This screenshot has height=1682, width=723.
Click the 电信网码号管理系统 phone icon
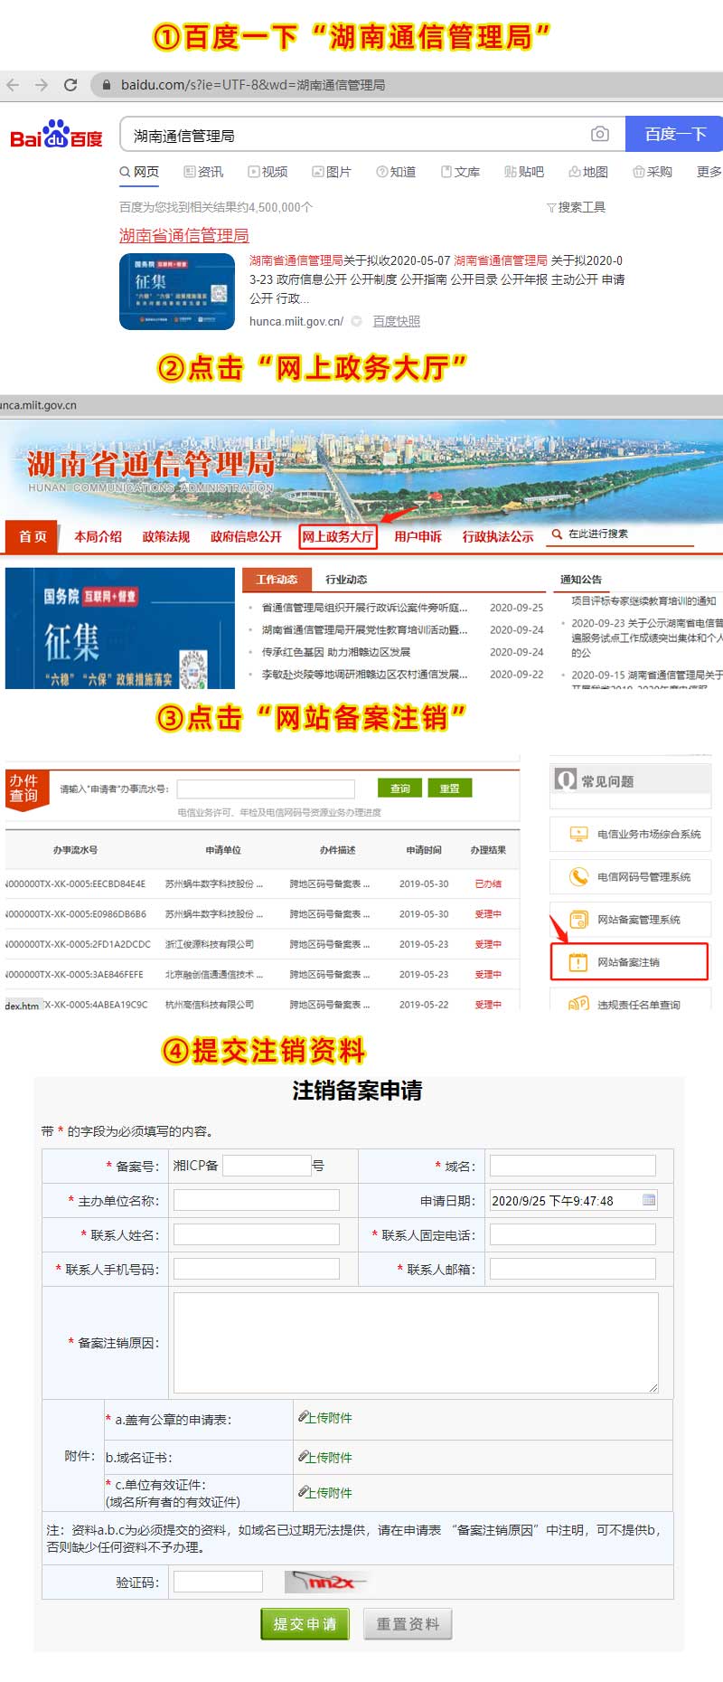point(577,876)
